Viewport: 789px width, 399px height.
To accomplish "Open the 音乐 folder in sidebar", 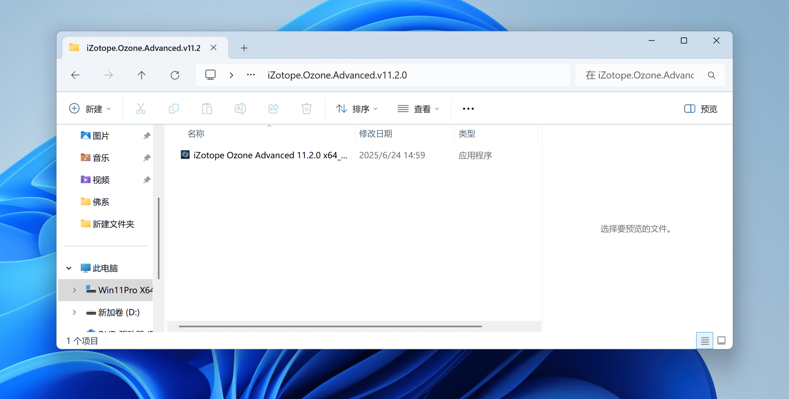I will [x=101, y=158].
